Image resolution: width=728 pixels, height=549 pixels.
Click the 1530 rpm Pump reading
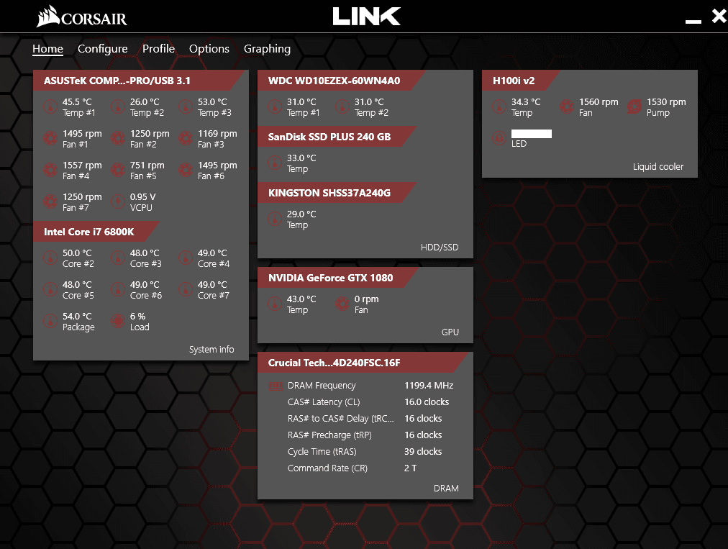point(666,102)
